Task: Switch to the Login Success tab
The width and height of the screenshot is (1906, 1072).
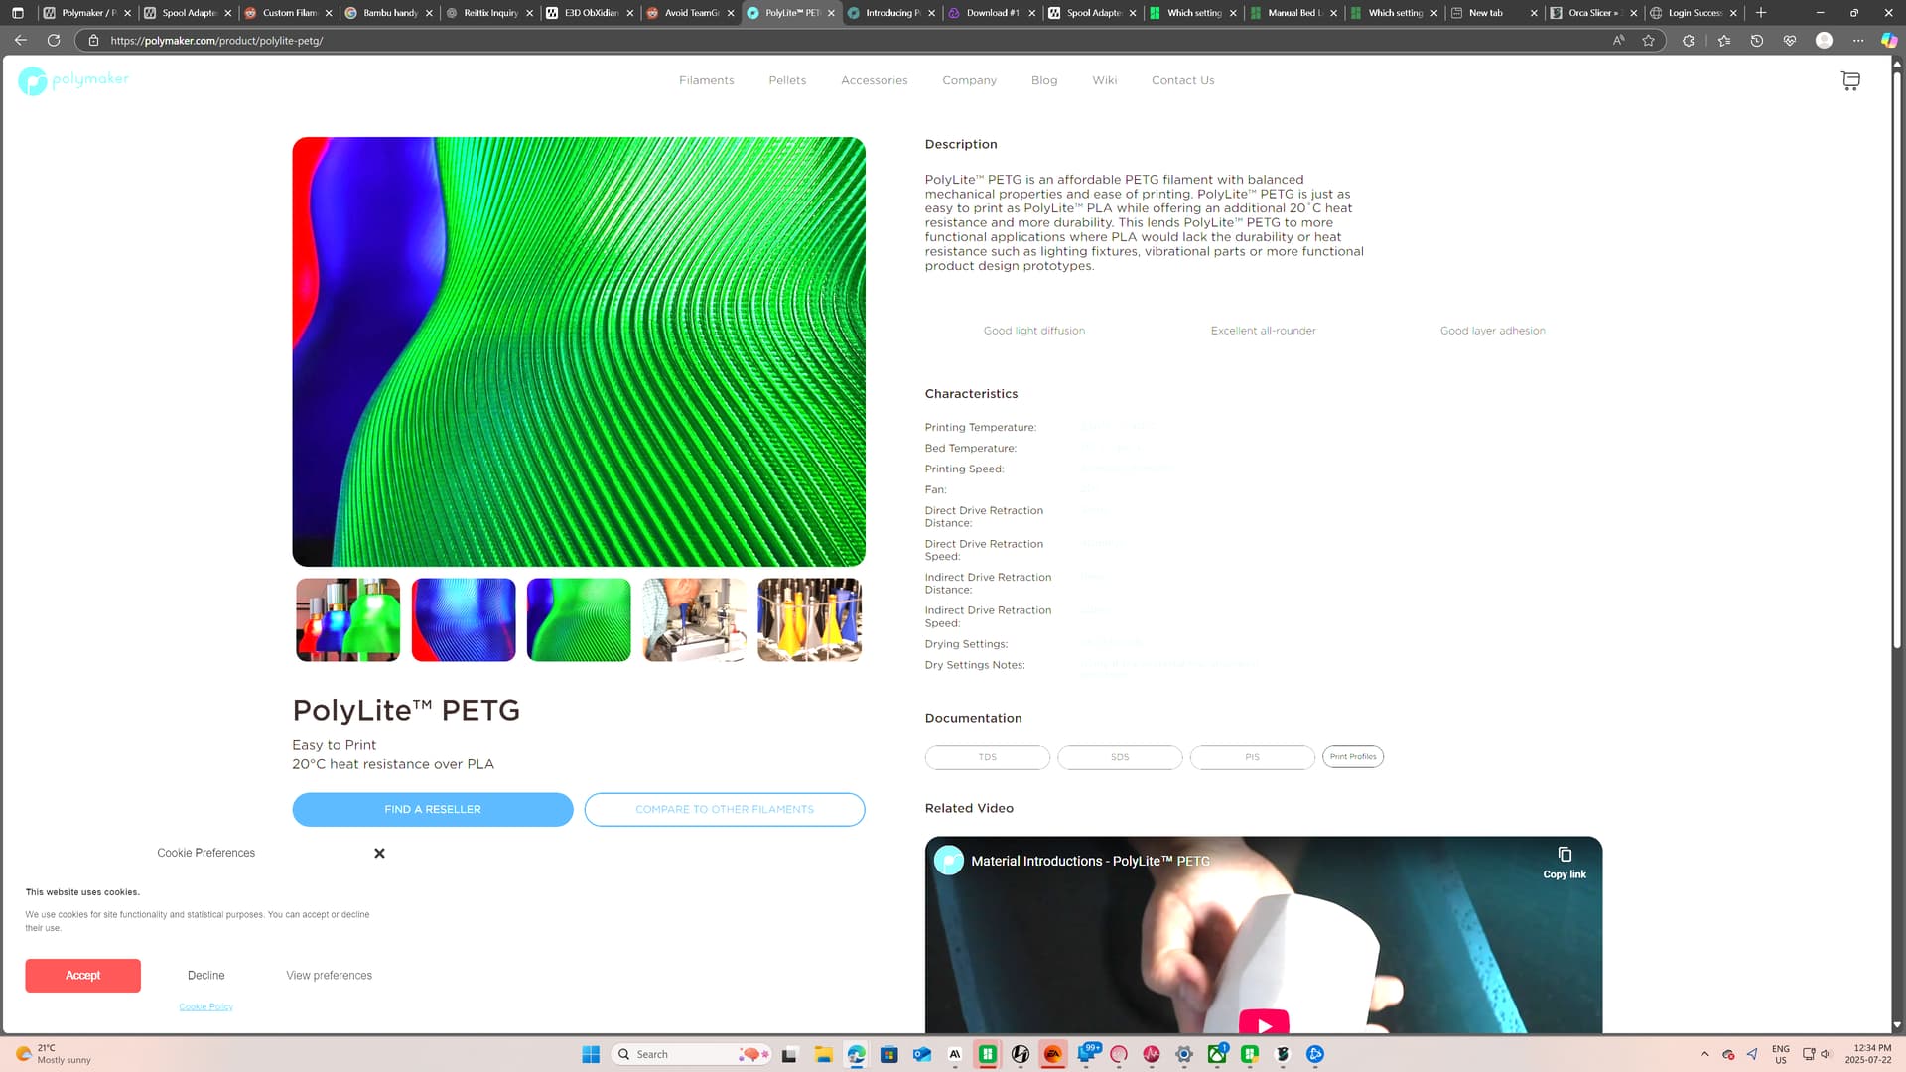Action: pos(1694,13)
